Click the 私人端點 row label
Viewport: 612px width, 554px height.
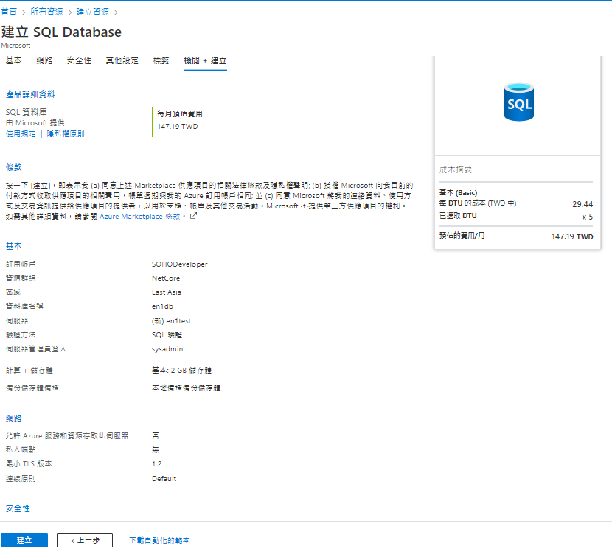point(21,450)
